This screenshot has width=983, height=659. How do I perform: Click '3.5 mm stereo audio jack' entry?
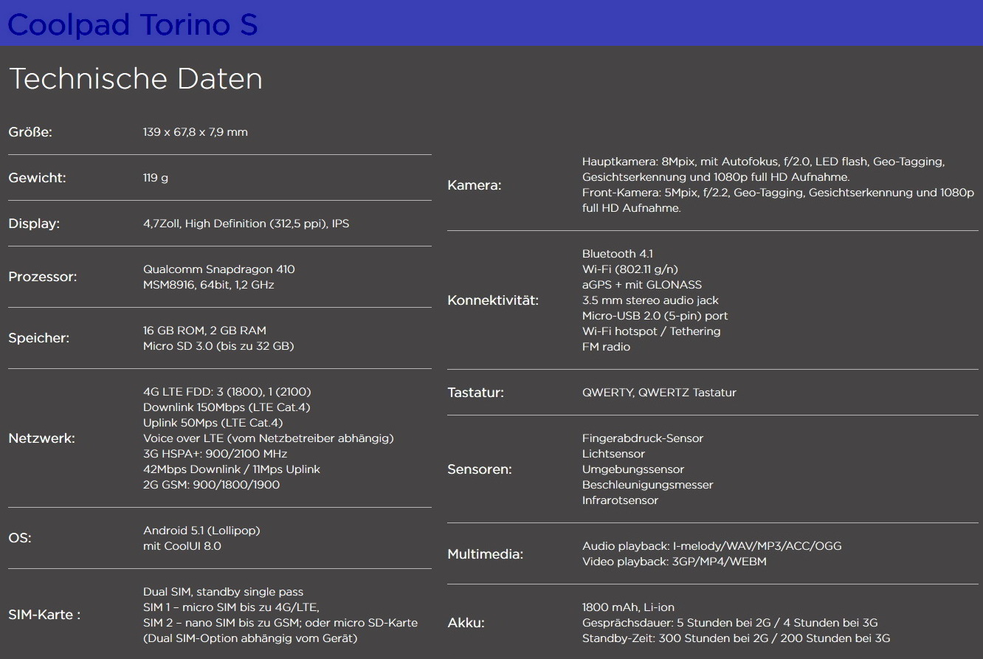pyautogui.click(x=650, y=300)
